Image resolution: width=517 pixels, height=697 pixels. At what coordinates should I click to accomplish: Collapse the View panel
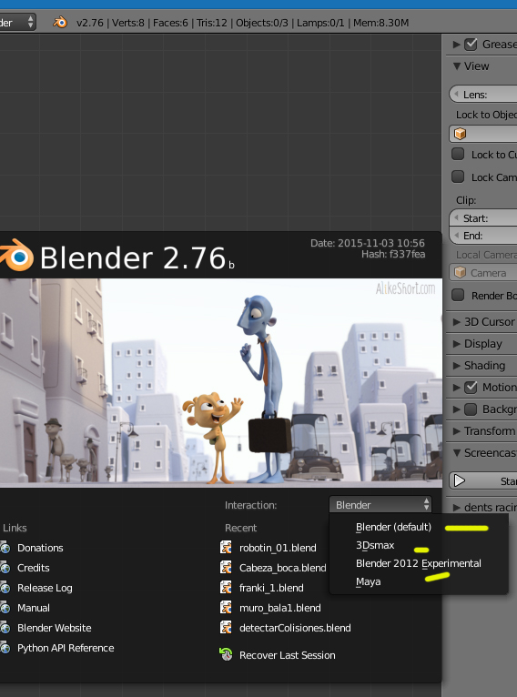[x=457, y=66]
